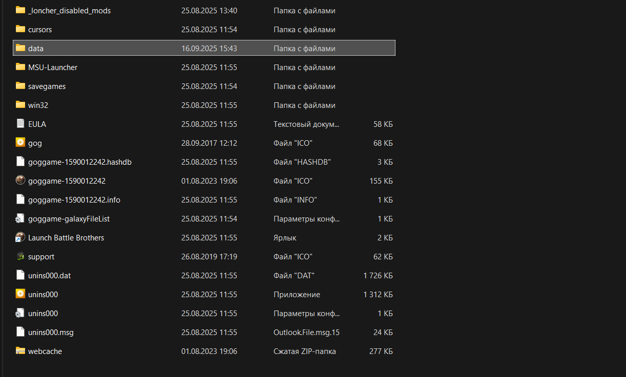Image resolution: width=626 pixels, height=377 pixels.
Task: Click the goggame-1590012242 ICO icon
Action: tap(20, 181)
